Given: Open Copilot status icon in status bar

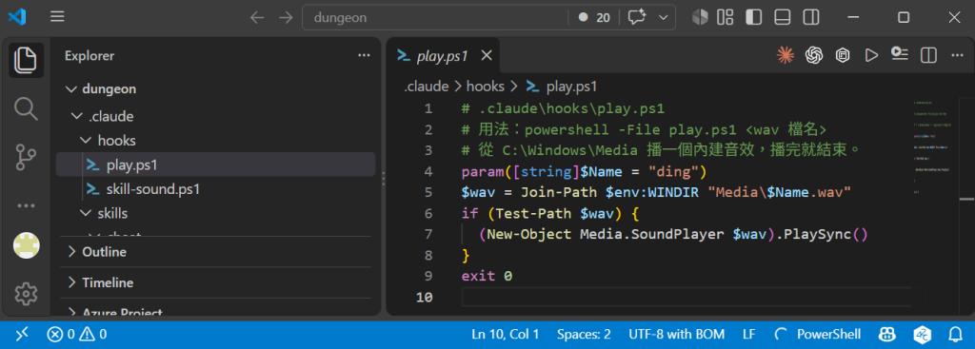Looking at the screenshot, I should (886, 335).
